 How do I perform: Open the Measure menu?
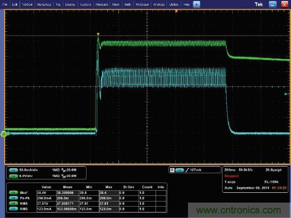coord(101,5)
